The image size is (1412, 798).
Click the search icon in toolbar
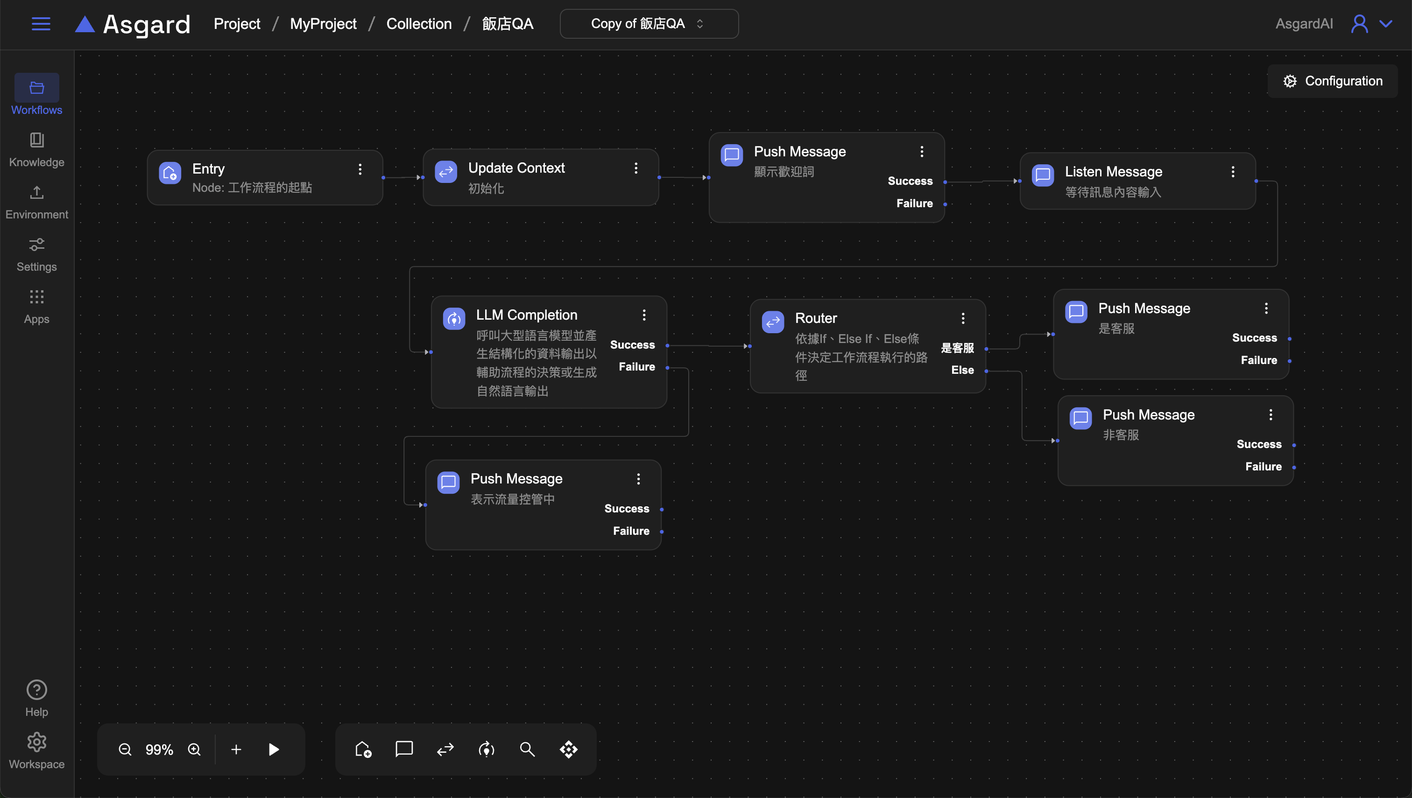tap(527, 749)
